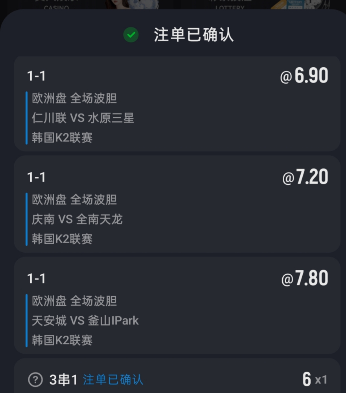Click the green checkmark confirmation icon
The width and height of the screenshot is (346, 393).
[131, 35]
